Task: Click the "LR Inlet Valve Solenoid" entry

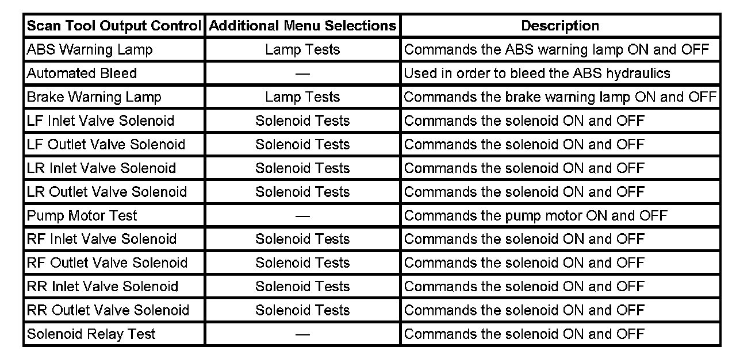Action: coord(101,168)
